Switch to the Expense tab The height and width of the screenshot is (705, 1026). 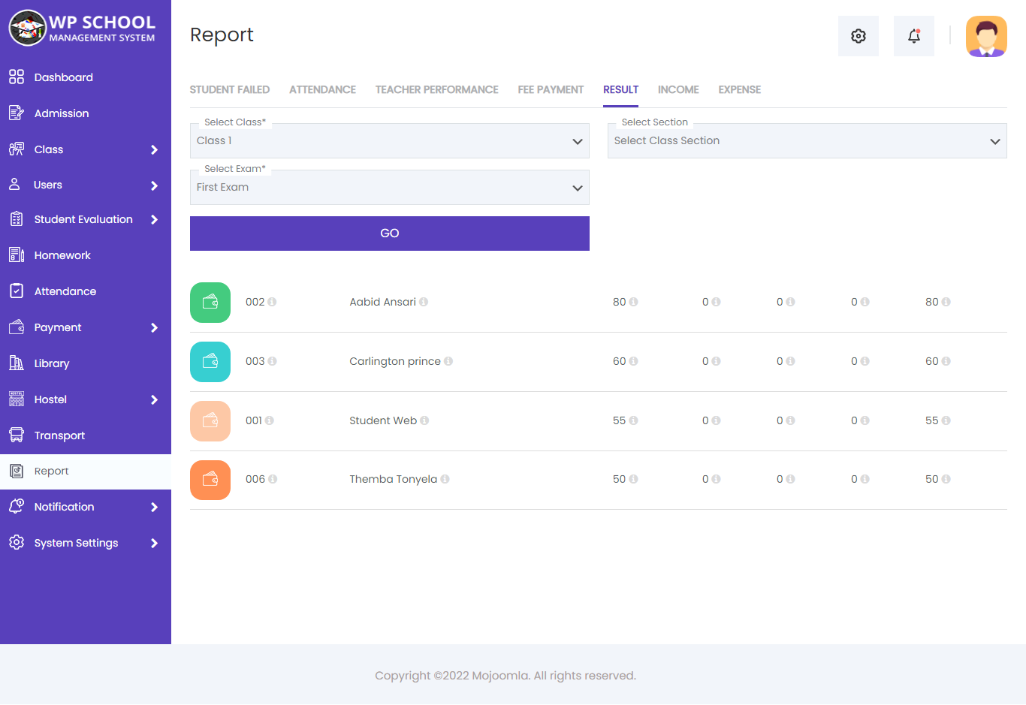point(739,89)
